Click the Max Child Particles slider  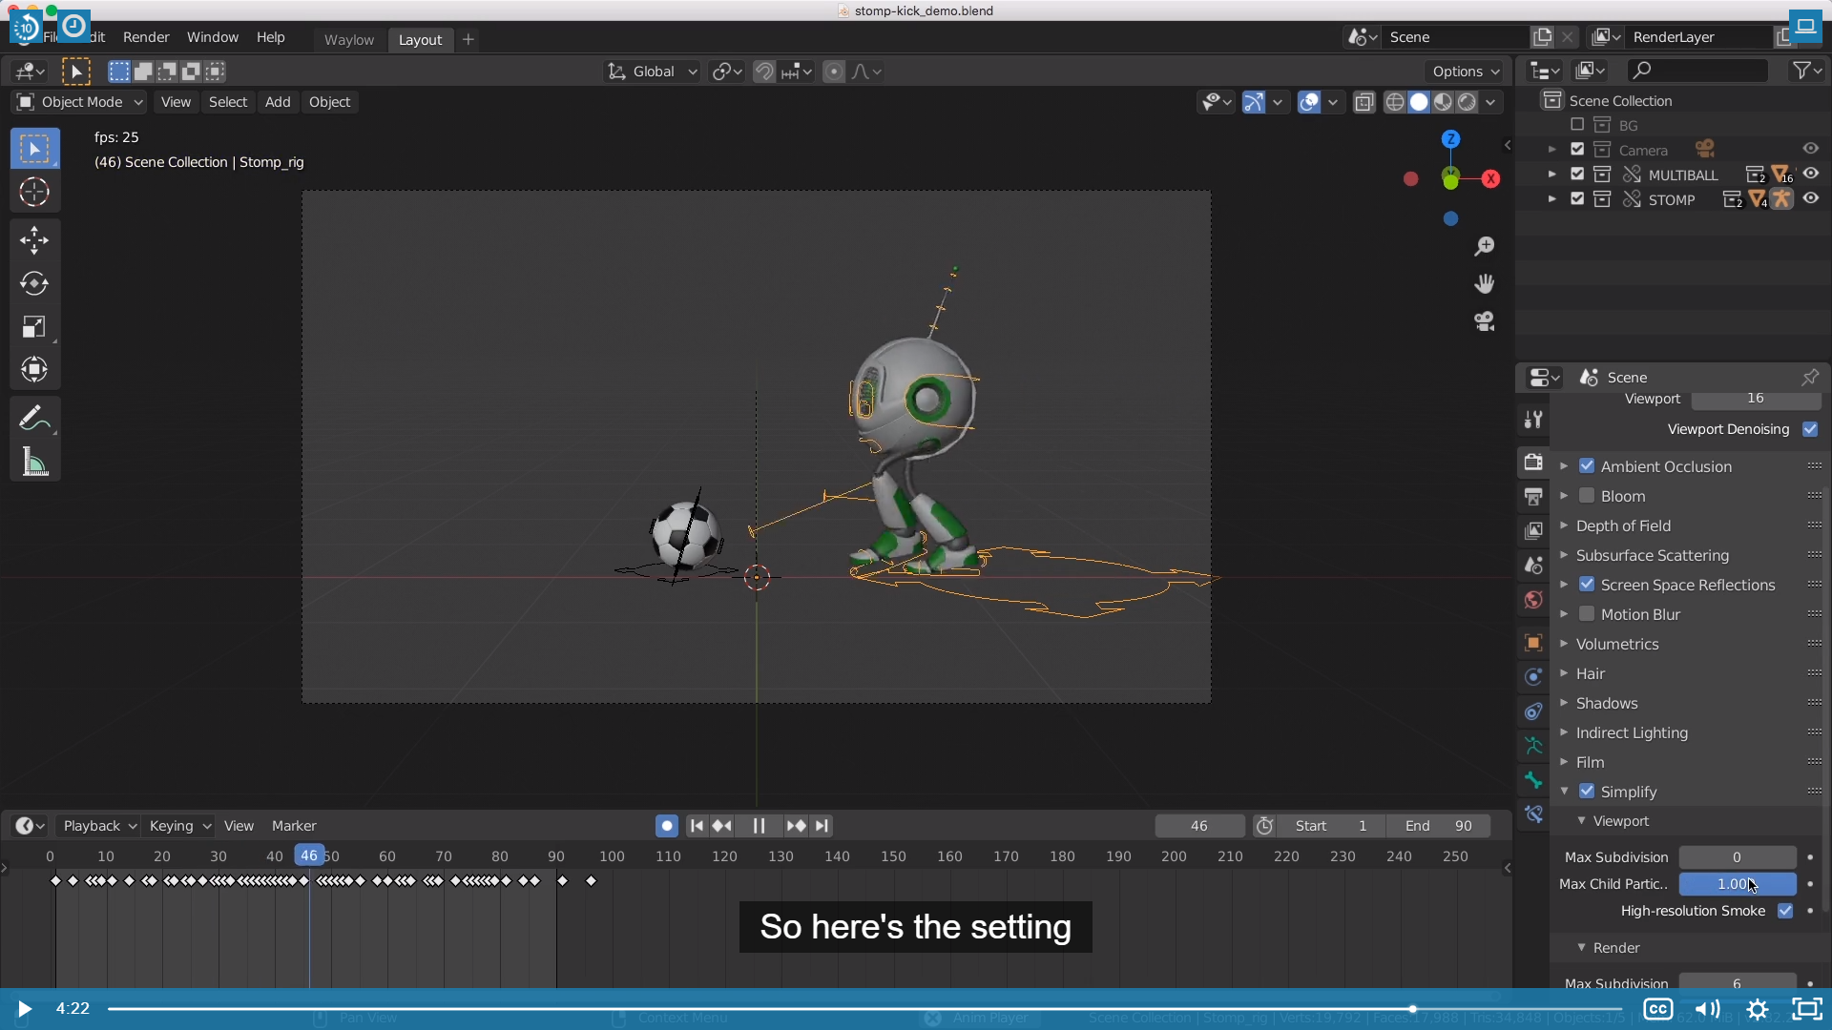(1737, 884)
